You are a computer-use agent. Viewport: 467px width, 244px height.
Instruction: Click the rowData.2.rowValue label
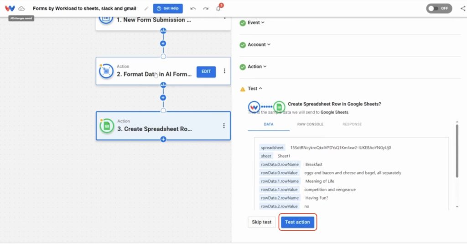coord(279,206)
